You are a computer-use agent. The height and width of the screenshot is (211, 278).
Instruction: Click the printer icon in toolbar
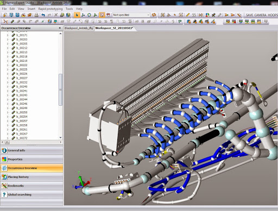(36, 15)
